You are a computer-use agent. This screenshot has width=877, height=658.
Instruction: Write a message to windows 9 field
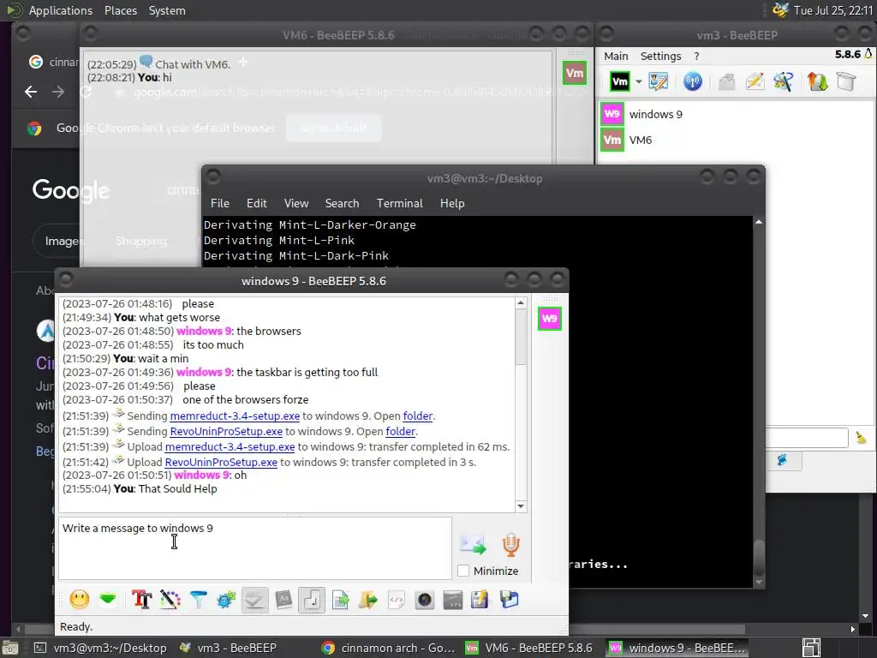tap(255, 548)
